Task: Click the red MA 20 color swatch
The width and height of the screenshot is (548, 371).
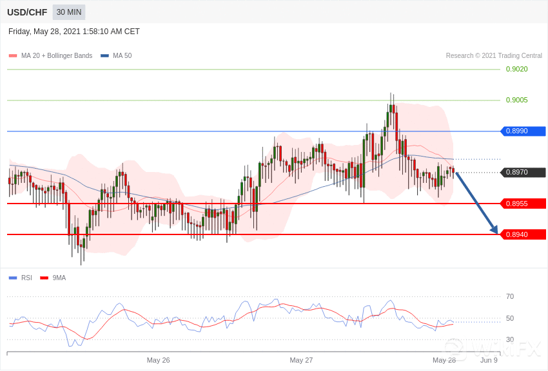Action: (13, 56)
